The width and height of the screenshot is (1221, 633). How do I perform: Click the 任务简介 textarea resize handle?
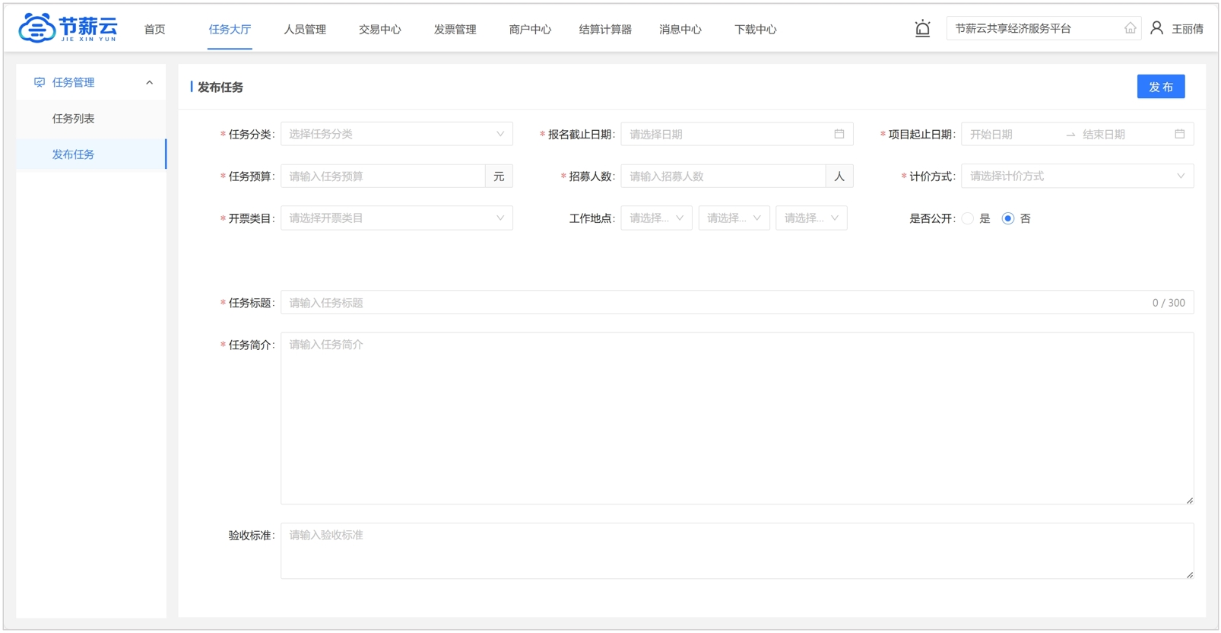1189,500
